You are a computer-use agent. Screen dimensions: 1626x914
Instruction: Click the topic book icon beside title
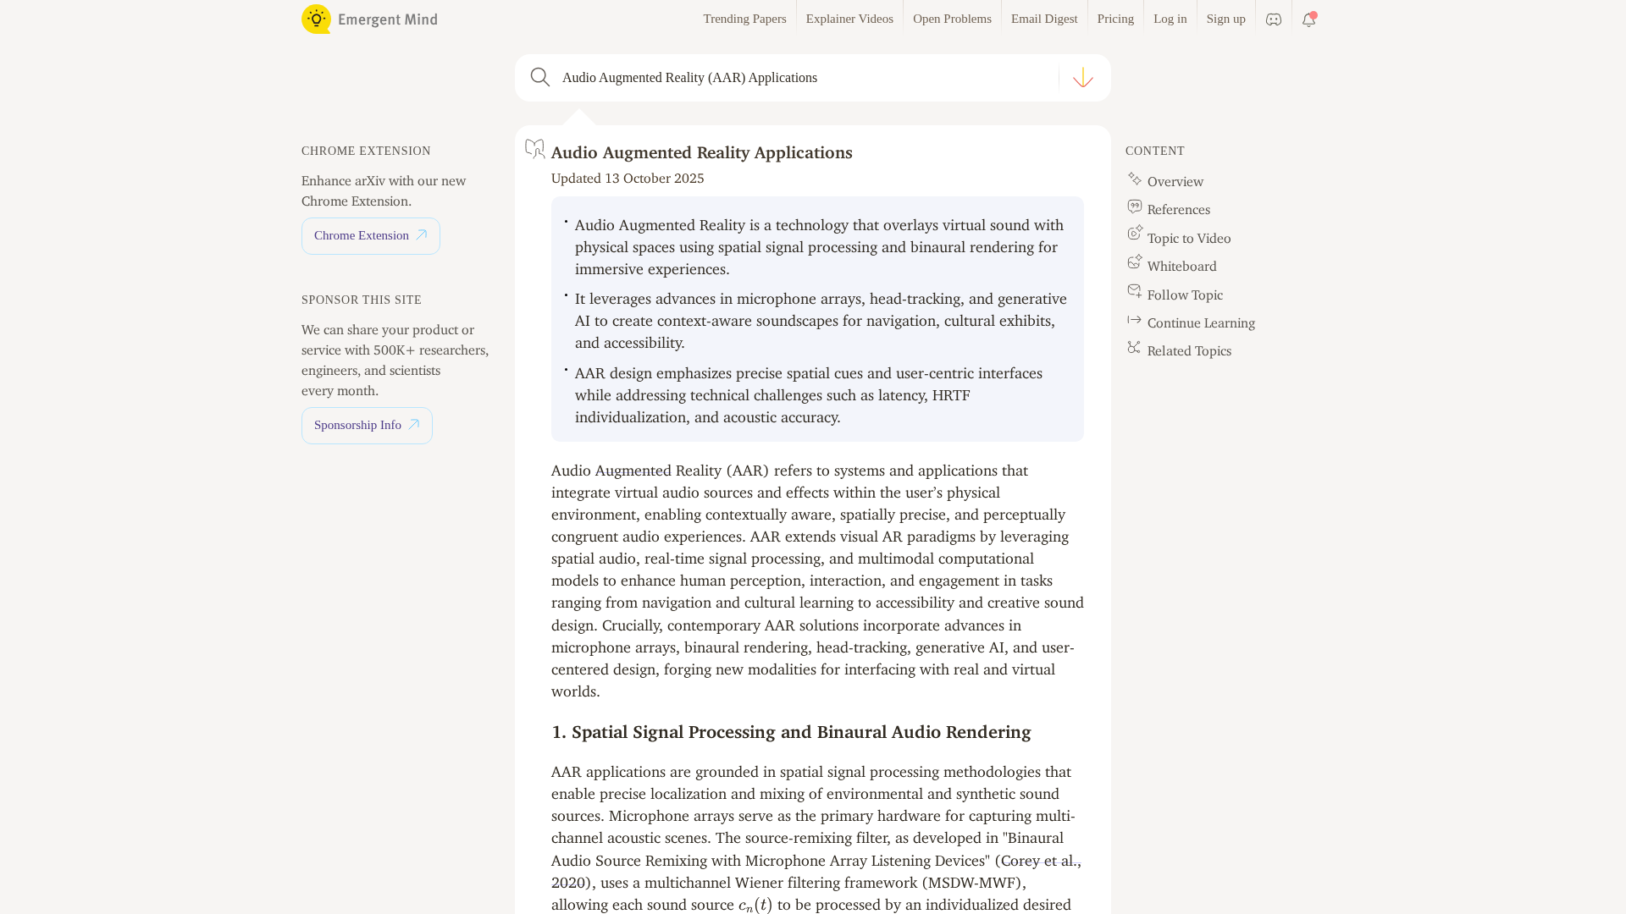tap(534, 150)
